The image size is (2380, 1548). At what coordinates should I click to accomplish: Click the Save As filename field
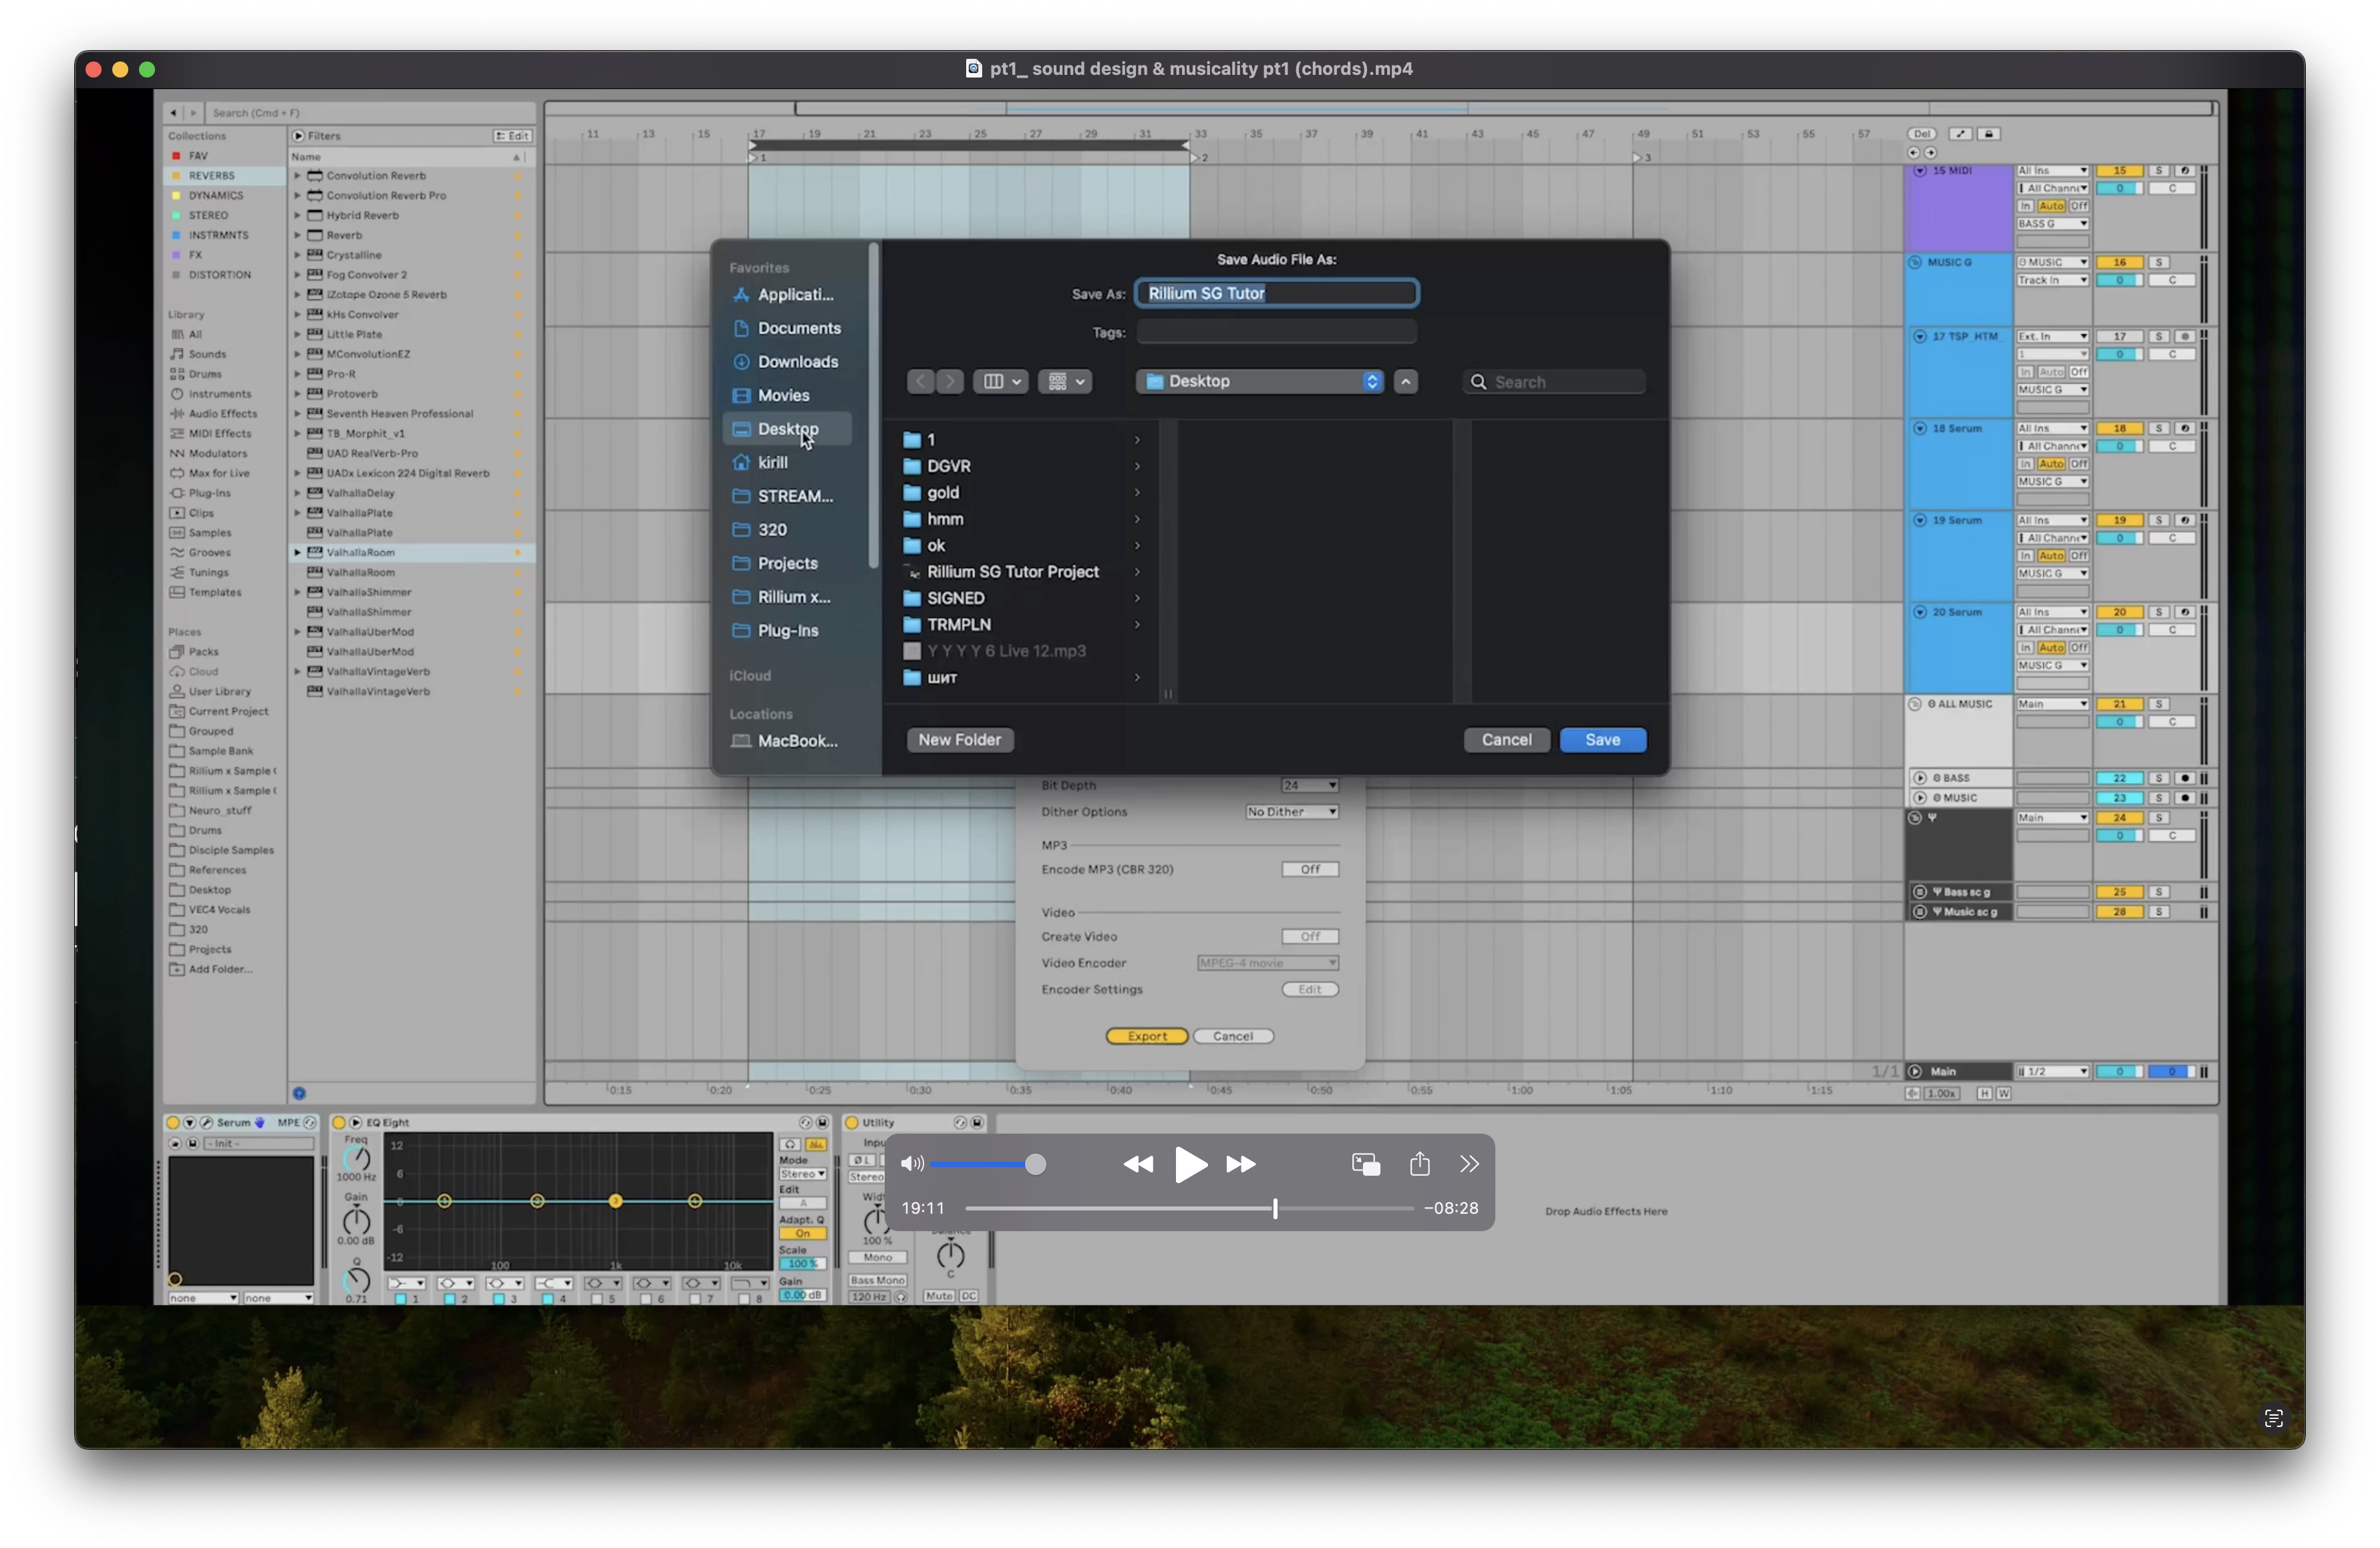(x=1277, y=293)
